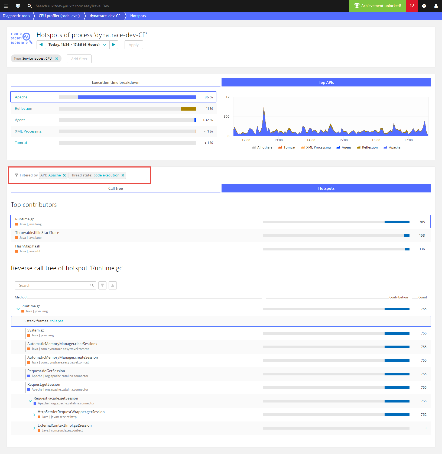Click the Count column header
The height and width of the screenshot is (454, 442).
coord(422,297)
